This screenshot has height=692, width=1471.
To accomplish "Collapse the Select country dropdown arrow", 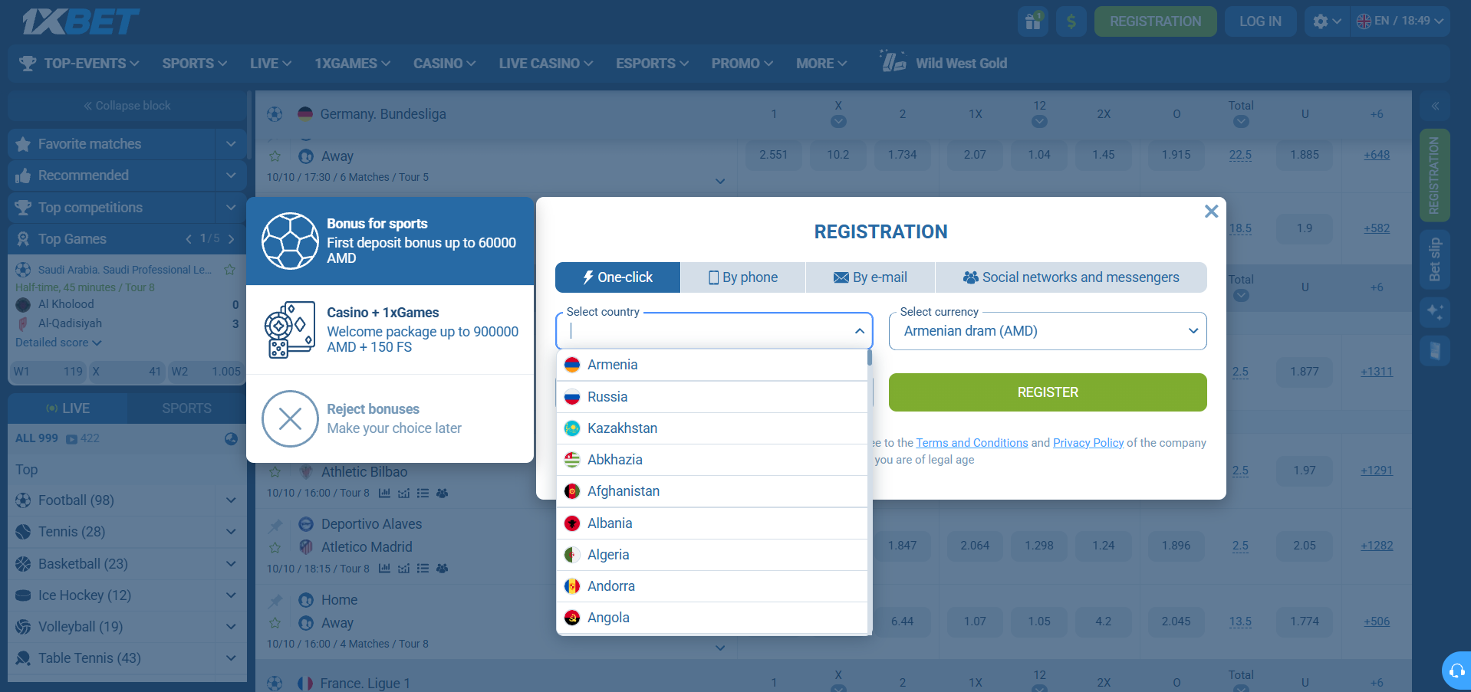I will pyautogui.click(x=859, y=331).
